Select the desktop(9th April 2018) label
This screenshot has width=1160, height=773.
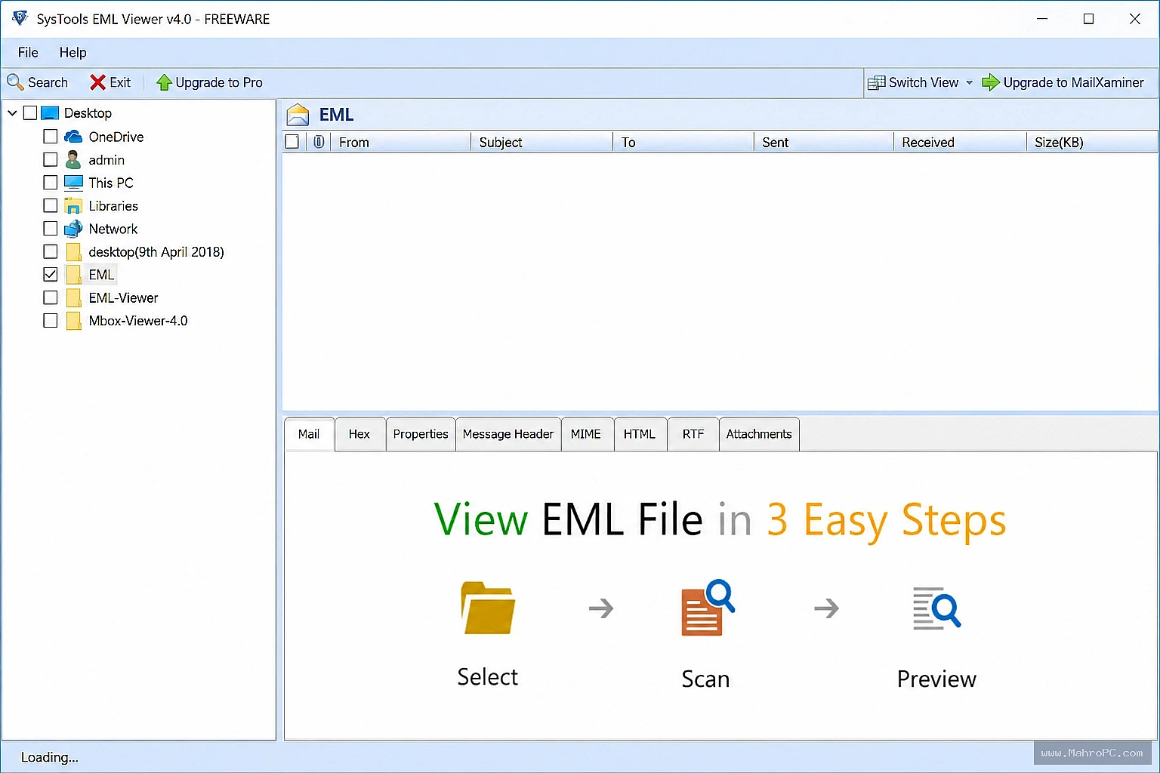coord(156,252)
